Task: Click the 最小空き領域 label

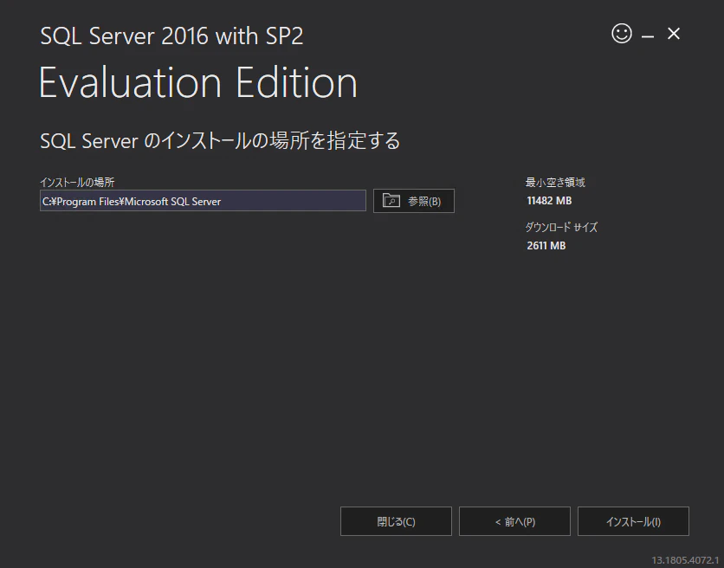Action: (x=555, y=183)
